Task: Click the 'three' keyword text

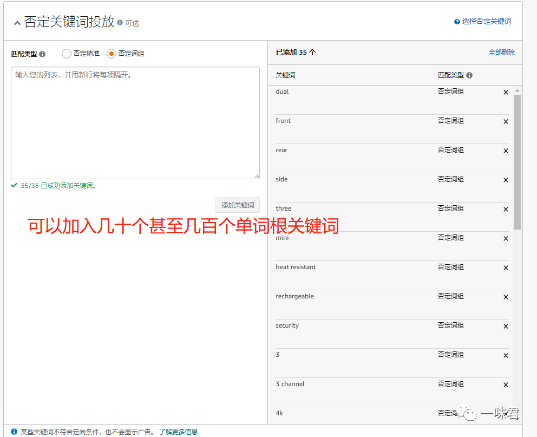Action: [284, 208]
